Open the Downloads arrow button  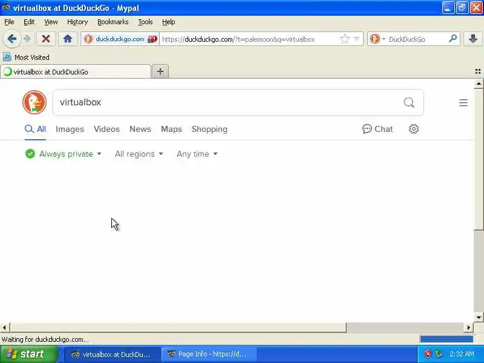pyautogui.click(x=473, y=39)
